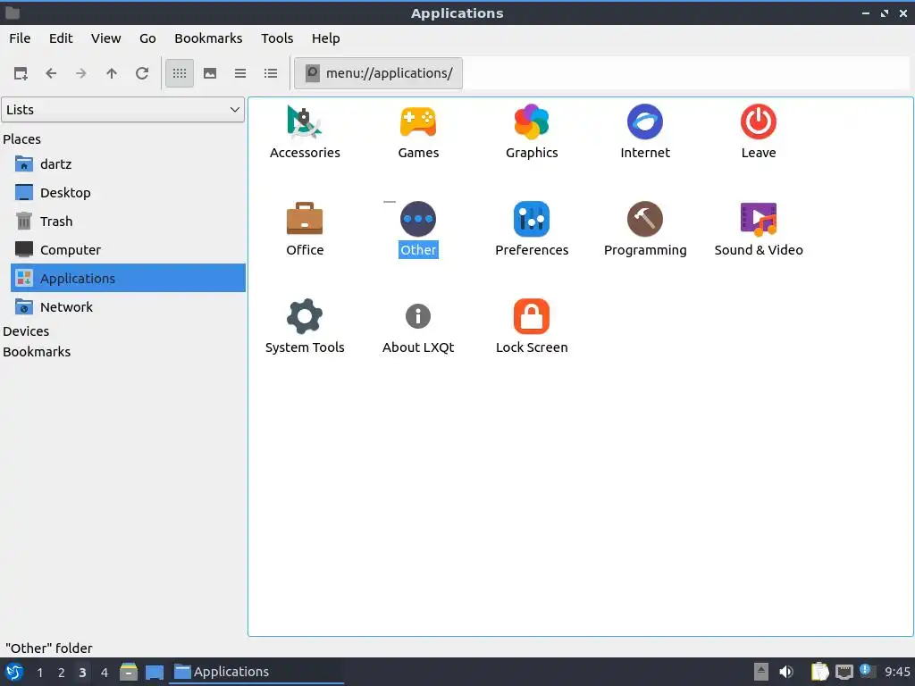Open the Go menu

point(147,38)
